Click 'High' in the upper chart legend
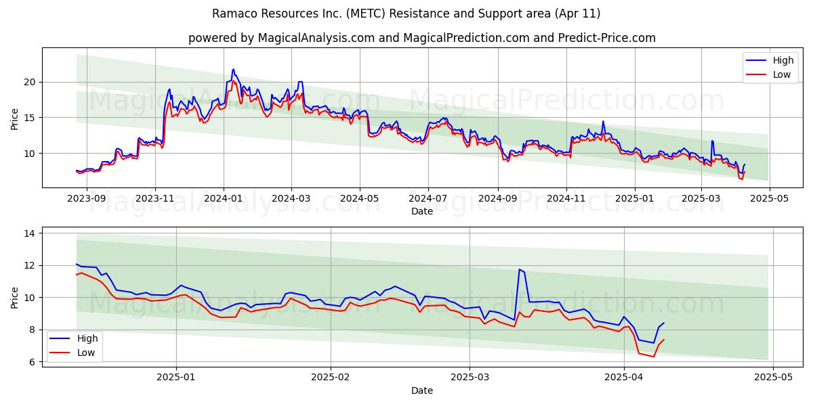Viewport: 813px width, 406px height. click(x=783, y=60)
